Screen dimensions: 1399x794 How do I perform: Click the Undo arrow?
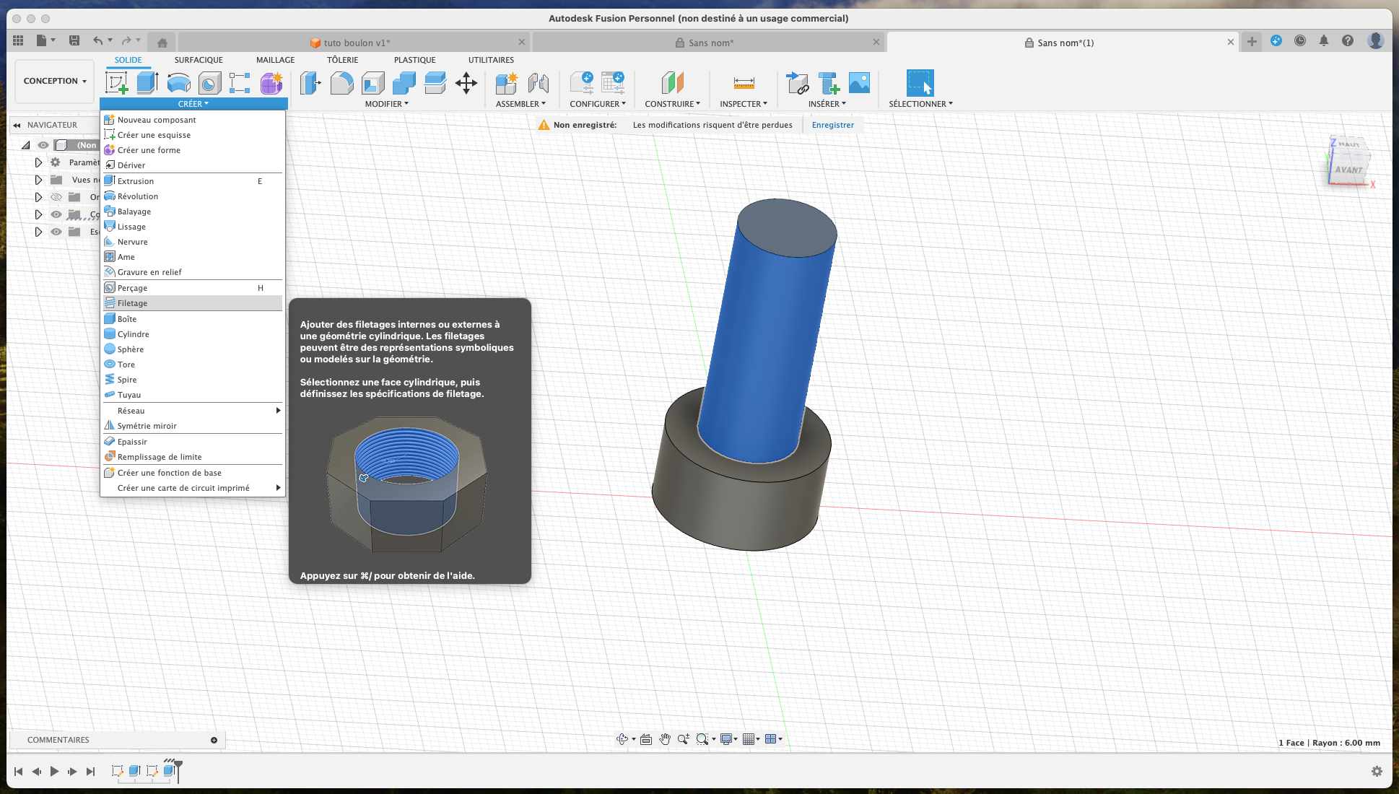(x=97, y=40)
